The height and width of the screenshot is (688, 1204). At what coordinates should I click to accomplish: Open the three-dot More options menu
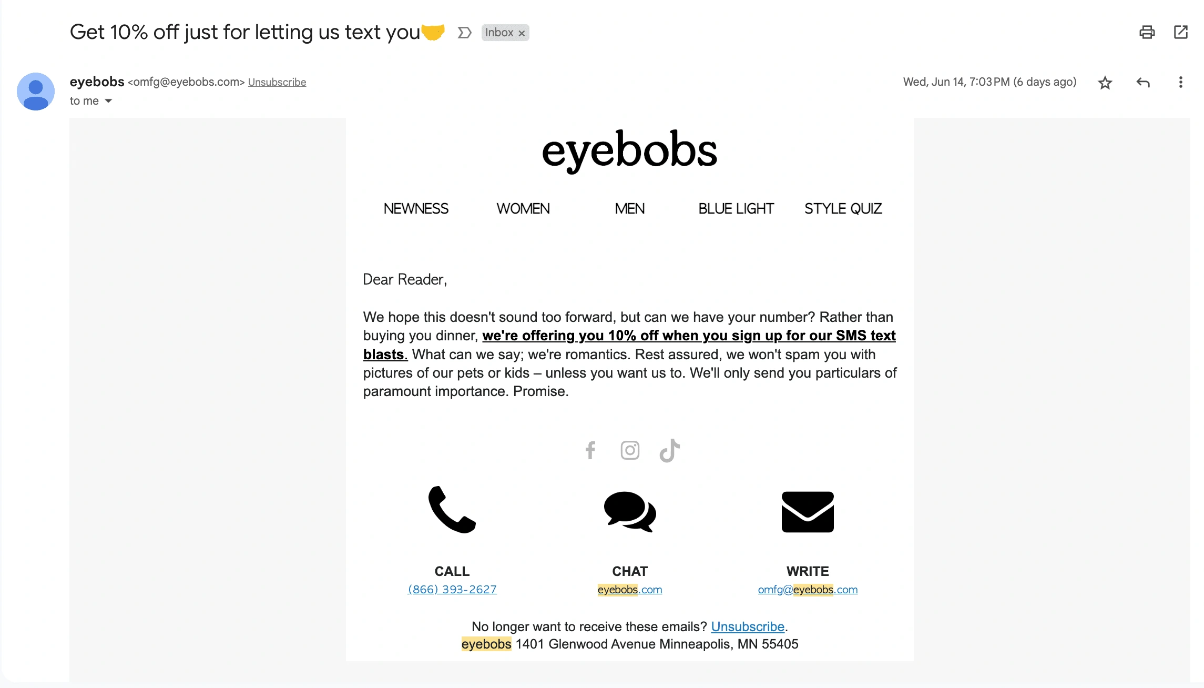(x=1181, y=82)
